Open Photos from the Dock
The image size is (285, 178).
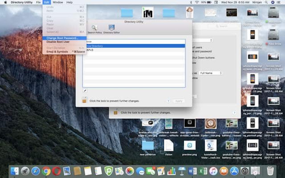[130, 171]
